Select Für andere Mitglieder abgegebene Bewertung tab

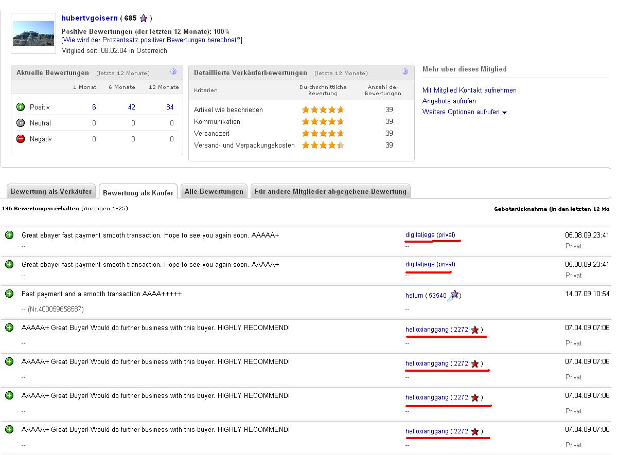click(330, 191)
